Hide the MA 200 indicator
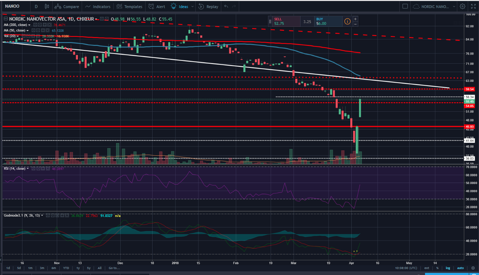Screen dimensions: 479x275 (x=35, y=25)
